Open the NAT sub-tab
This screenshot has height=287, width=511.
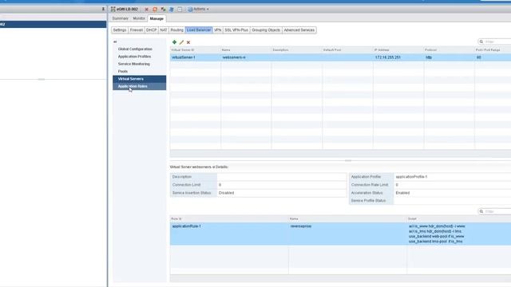(x=163, y=30)
